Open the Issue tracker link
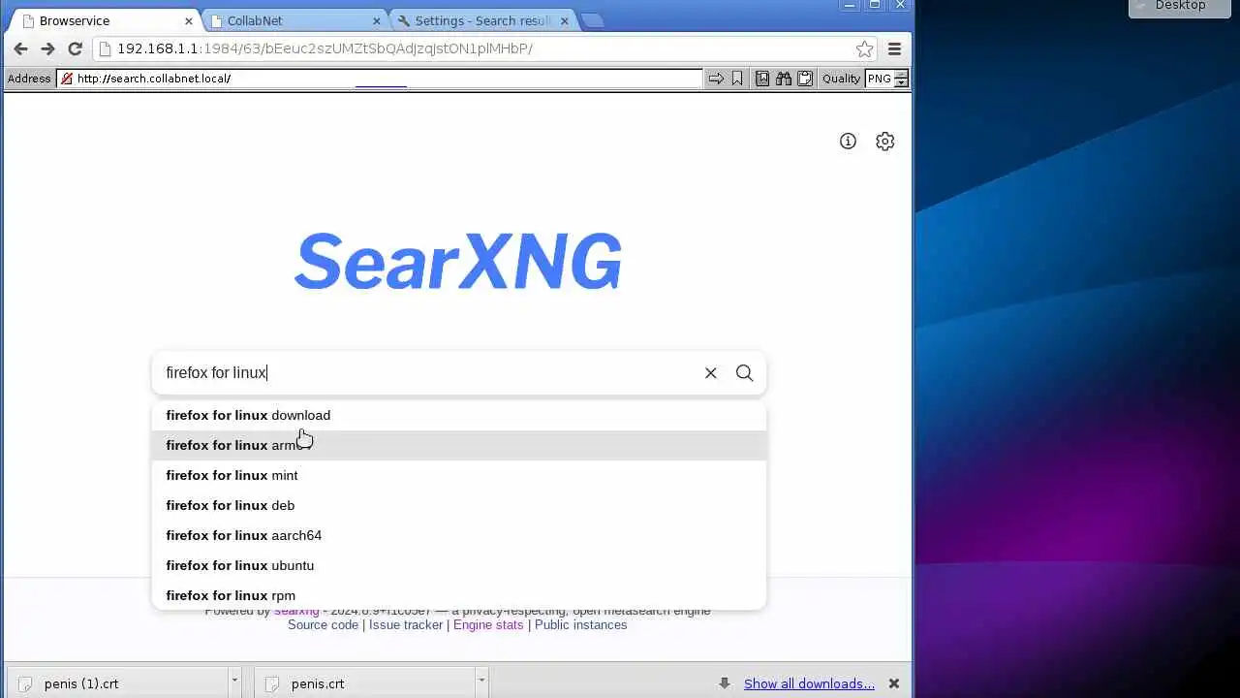Screen dimensions: 1240x698 coord(406,625)
